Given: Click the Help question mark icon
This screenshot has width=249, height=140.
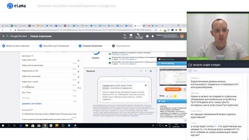Looking at the screenshot, I should click(147, 36).
